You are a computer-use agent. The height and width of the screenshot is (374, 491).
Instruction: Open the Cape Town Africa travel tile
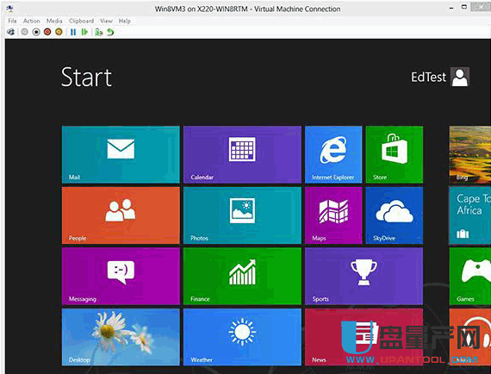coord(469,215)
